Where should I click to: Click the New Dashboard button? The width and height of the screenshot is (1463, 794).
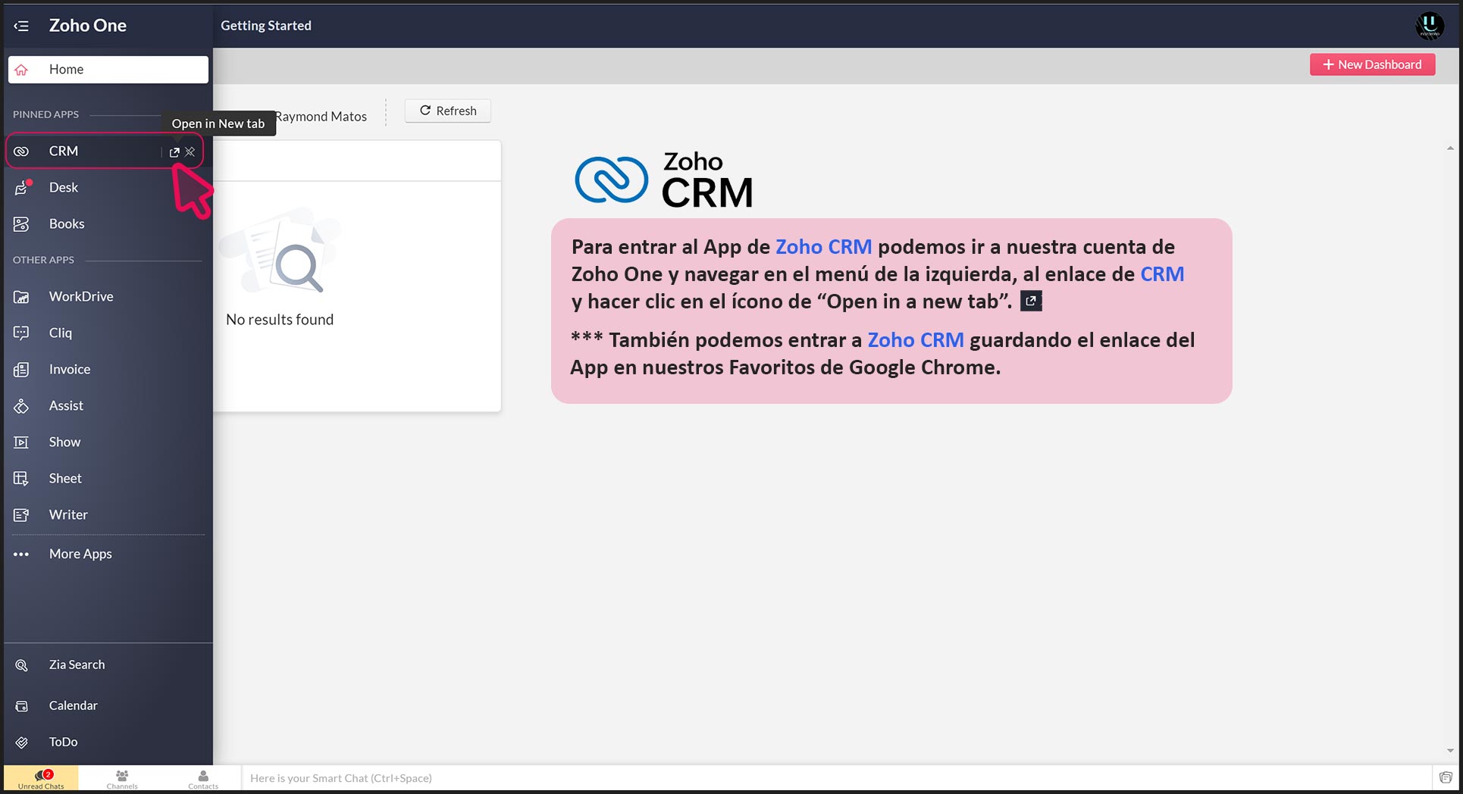pyautogui.click(x=1372, y=65)
